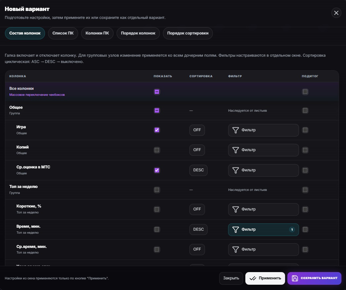
Task: Switch to Порядок сортировки tab
Action: (188, 33)
